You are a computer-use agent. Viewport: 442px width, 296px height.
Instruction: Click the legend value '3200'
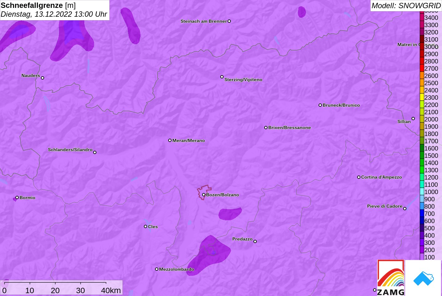(x=431, y=32)
